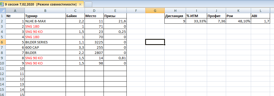Viewport: 274px width, 96px height.
Task: Select the 'SNG 90 KO' cell in row 9
Action: click(45, 58)
